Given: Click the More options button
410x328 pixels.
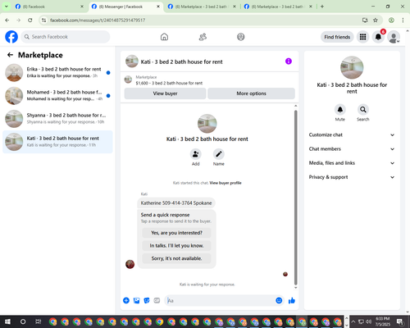Looking at the screenshot, I should tap(251, 93).
